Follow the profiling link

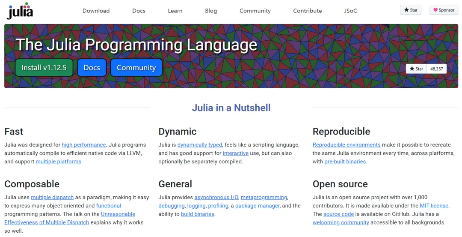[218, 206]
